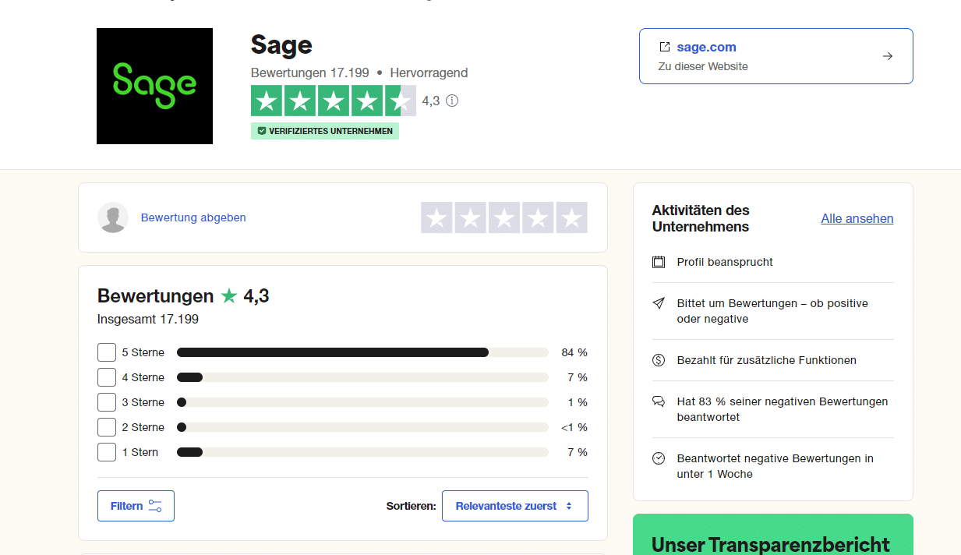The height and width of the screenshot is (555, 961).
Task: Open the Relevanteste zuerst sort dropdown
Action: point(514,506)
